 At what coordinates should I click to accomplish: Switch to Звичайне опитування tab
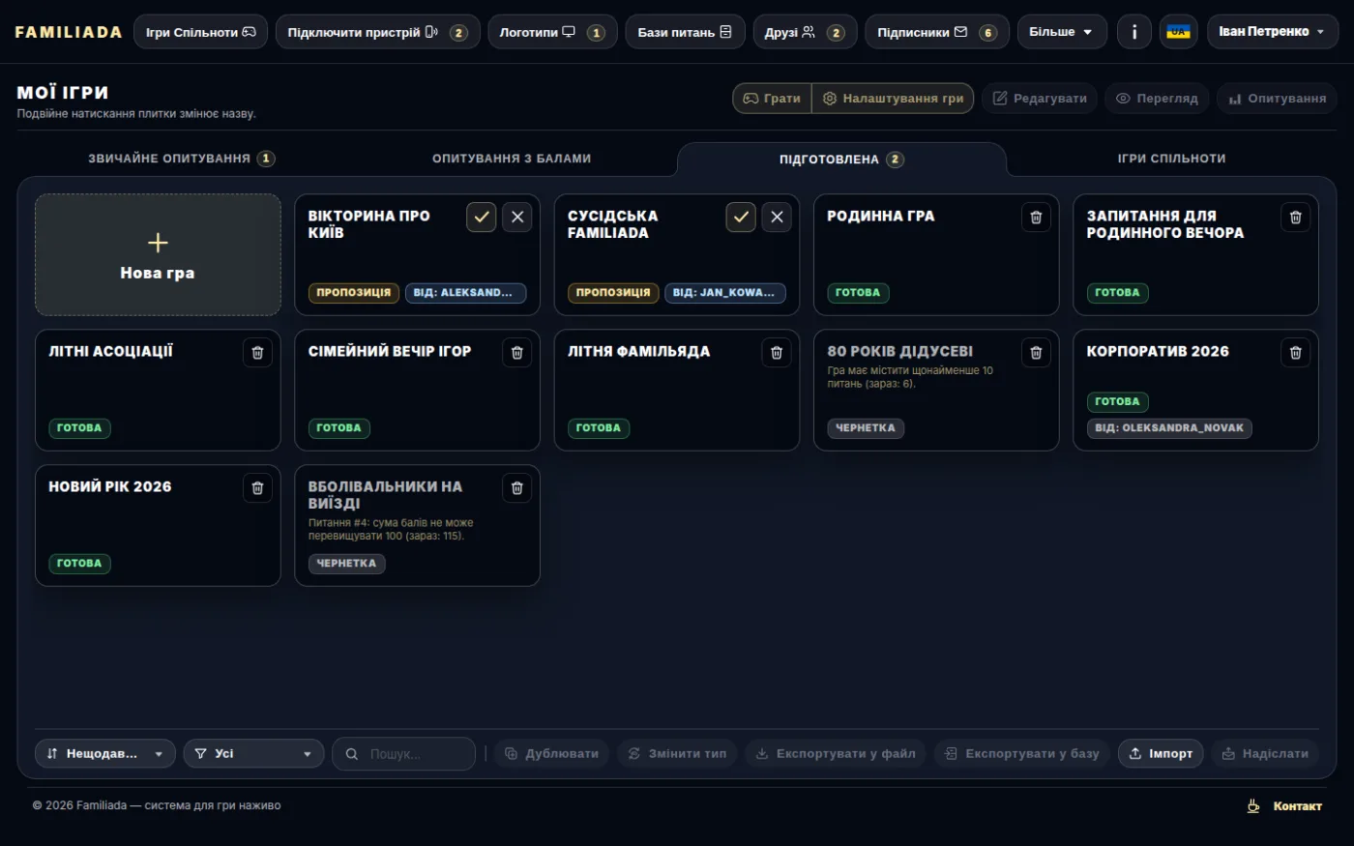tap(182, 159)
